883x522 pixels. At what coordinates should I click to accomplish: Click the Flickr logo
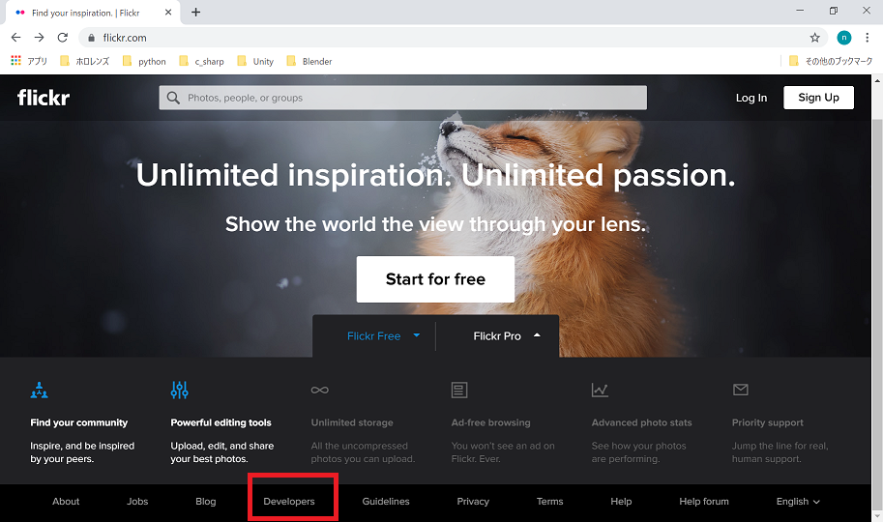tap(44, 98)
